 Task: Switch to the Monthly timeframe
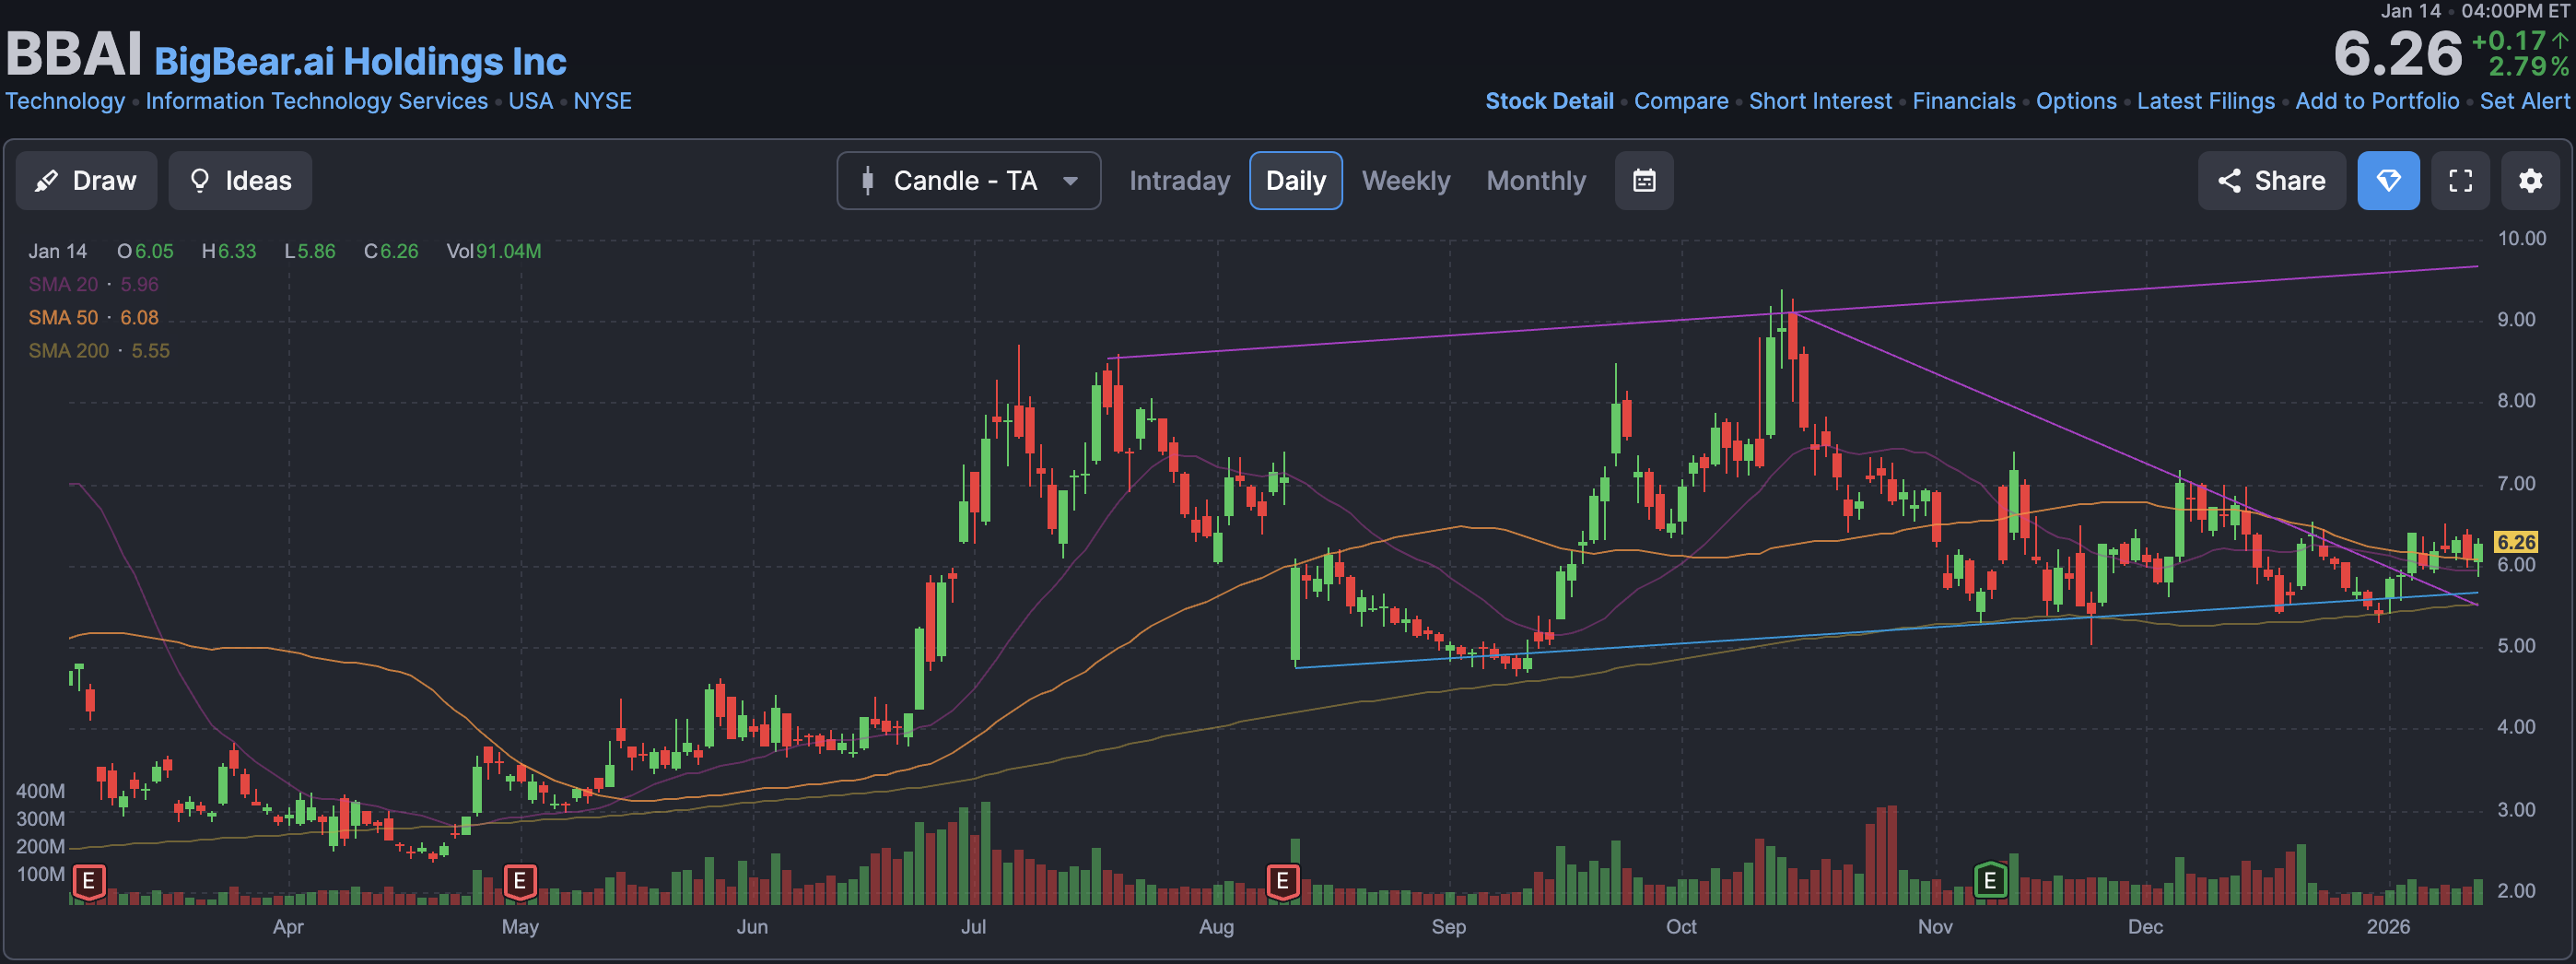(x=1536, y=181)
